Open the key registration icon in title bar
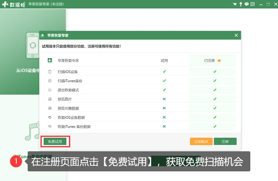The height and width of the screenshot is (181, 278). pyautogui.click(x=241, y=4)
